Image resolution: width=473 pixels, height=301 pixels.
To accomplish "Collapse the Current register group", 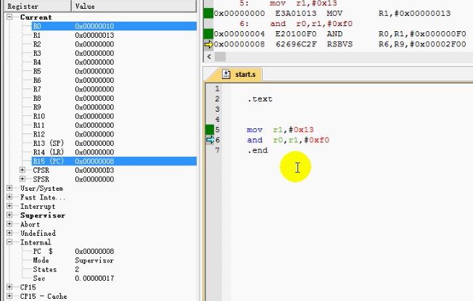I will pyautogui.click(x=9, y=17).
